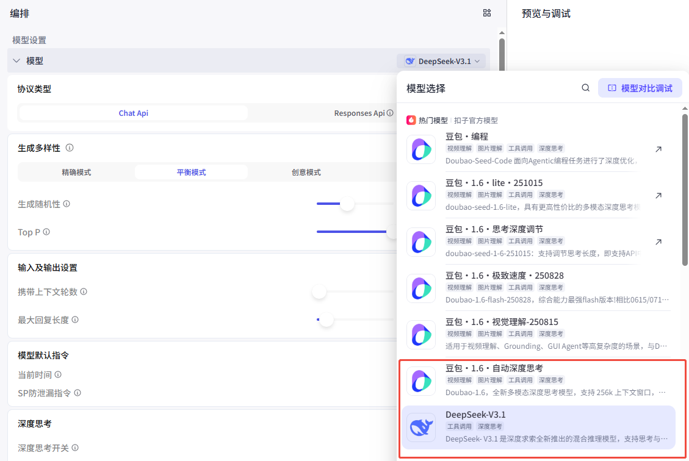Click the info icon next to SP防泄漏指令
The width and height of the screenshot is (689, 461).
(x=78, y=393)
